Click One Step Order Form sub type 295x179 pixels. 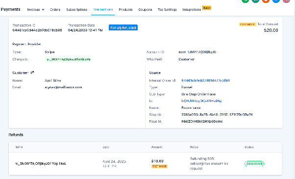(198, 94)
